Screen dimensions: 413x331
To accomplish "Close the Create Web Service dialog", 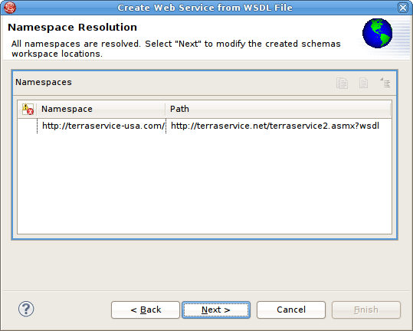I will coord(403,8).
